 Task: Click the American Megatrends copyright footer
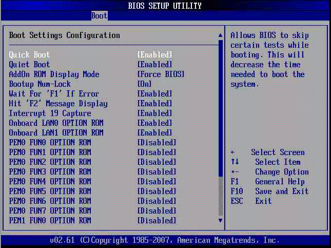[165, 240]
